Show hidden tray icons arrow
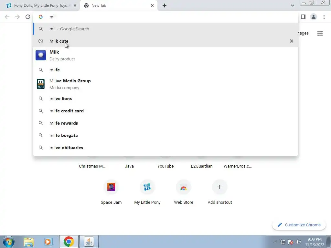 point(275,242)
